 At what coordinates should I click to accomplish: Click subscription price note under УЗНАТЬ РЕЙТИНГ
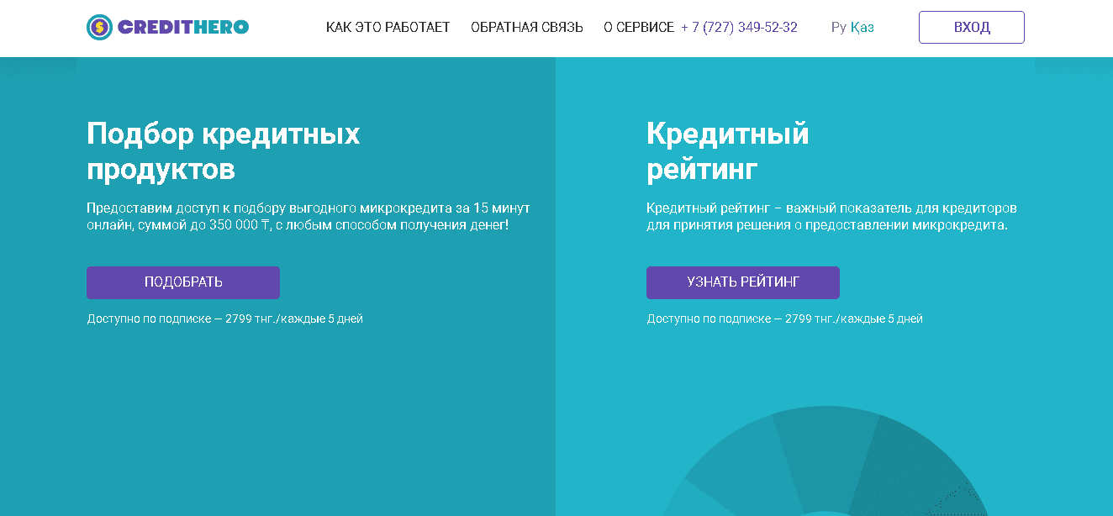pos(784,319)
